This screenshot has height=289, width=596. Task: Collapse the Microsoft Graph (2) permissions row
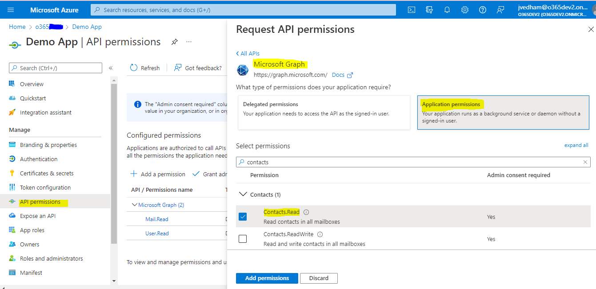pos(135,205)
